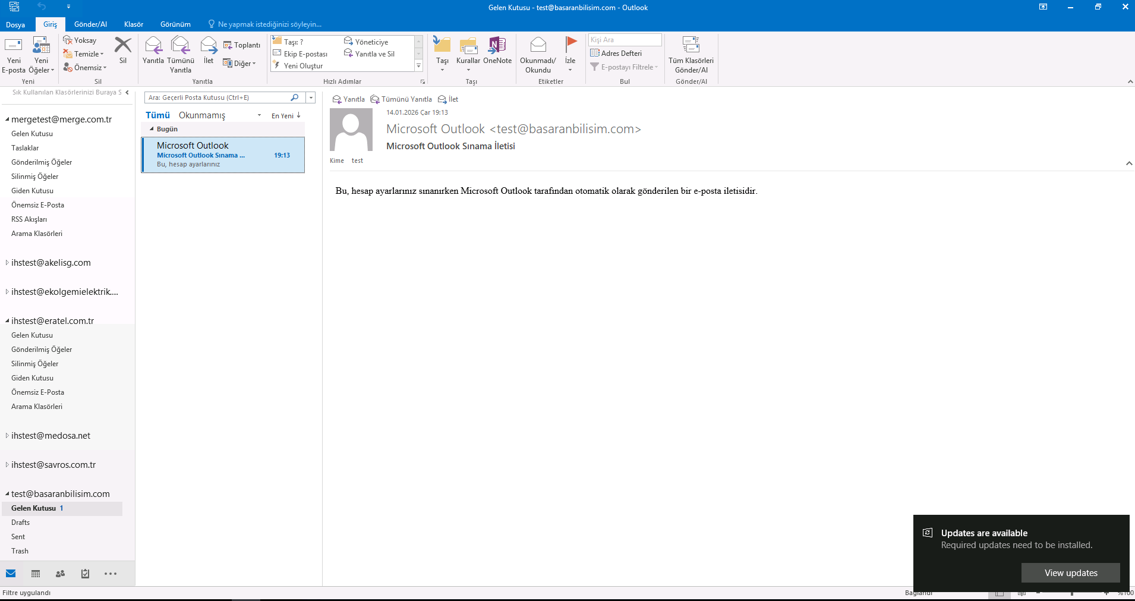Expand the Hızlı Adımlar quick steps gallery
This screenshot has height=601, width=1135.
418,65
